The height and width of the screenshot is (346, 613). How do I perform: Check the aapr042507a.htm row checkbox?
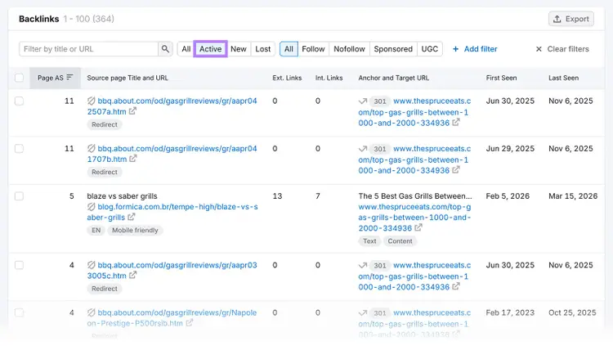coord(19,101)
